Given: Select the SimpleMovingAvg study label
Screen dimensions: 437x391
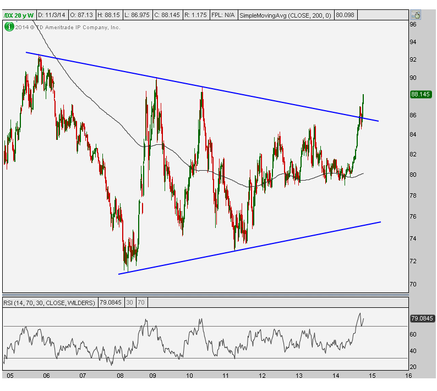Looking at the screenshot, I should pos(286,15).
